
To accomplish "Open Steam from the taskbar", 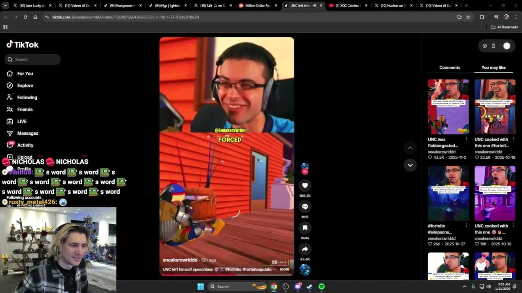I will [310, 286].
